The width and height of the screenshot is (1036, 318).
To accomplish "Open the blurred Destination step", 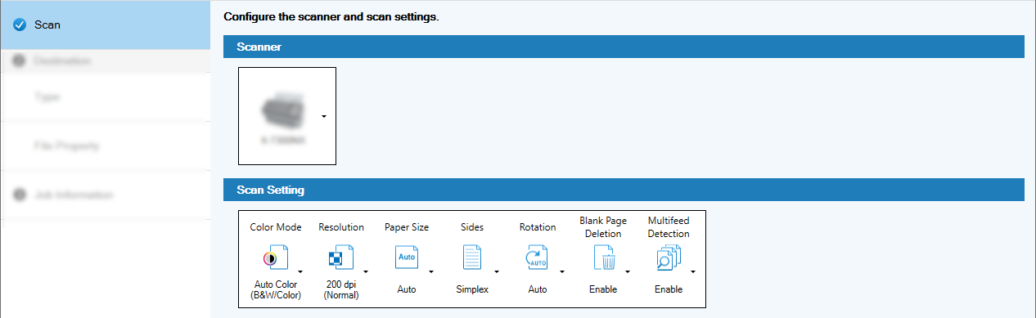I will click(105, 61).
